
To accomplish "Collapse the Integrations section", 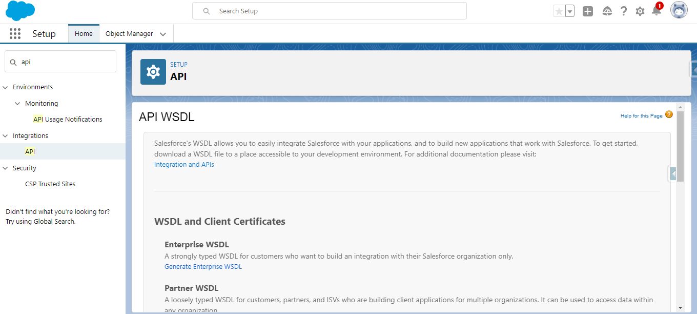I will pyautogui.click(x=6, y=136).
